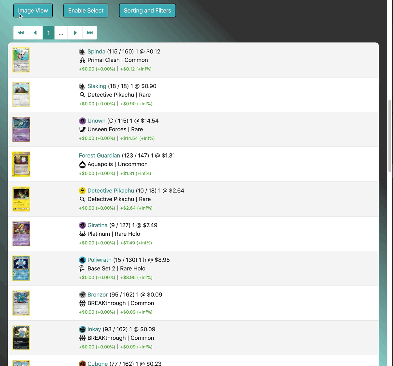Open the Slaking card link
Image resolution: width=393 pixels, height=366 pixels.
click(97, 86)
